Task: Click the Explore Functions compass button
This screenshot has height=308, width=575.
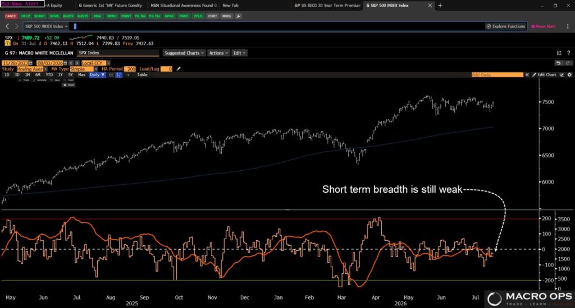Action: 506,26
